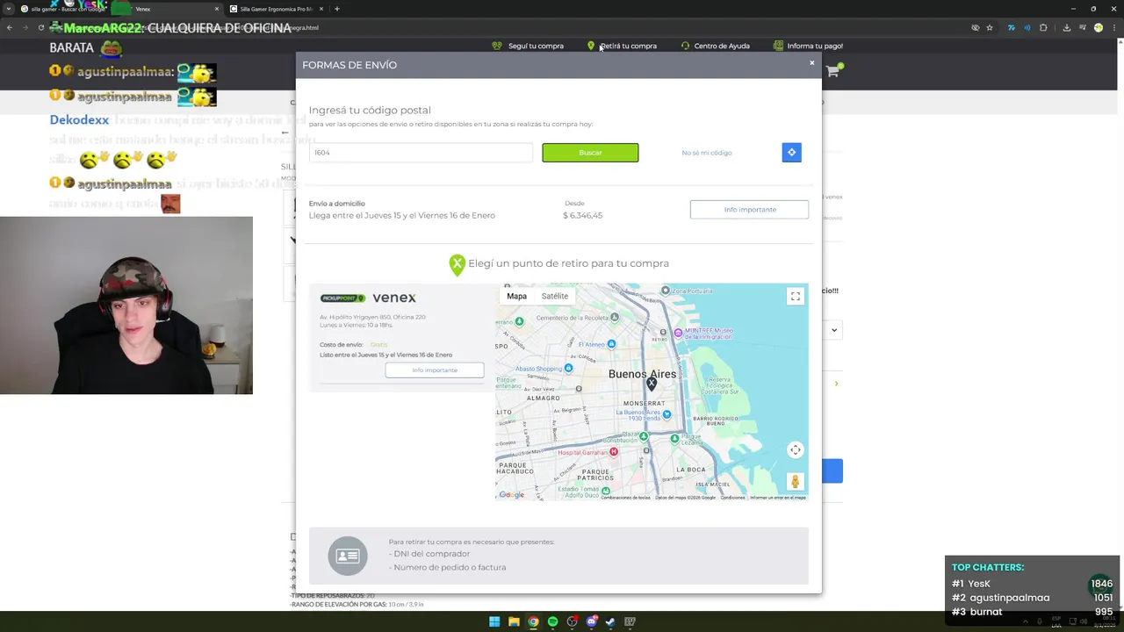This screenshot has width=1124, height=632.
Task: Open the map Condiciones link
Action: tap(732, 498)
